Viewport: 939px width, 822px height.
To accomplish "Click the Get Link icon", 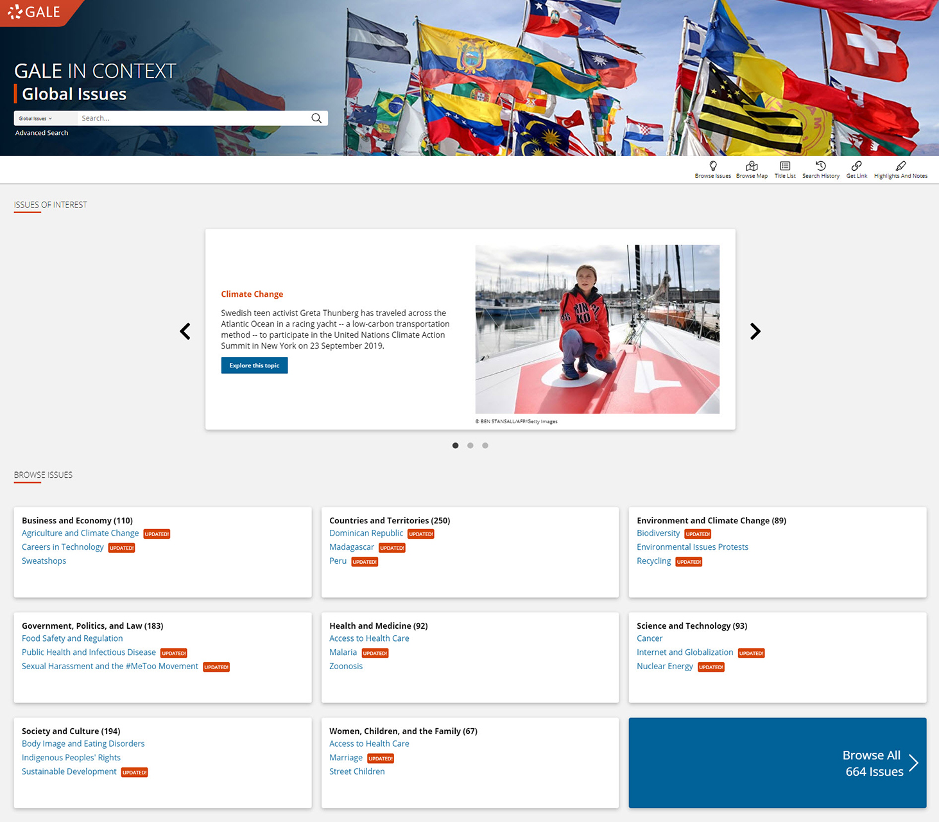I will [x=856, y=166].
